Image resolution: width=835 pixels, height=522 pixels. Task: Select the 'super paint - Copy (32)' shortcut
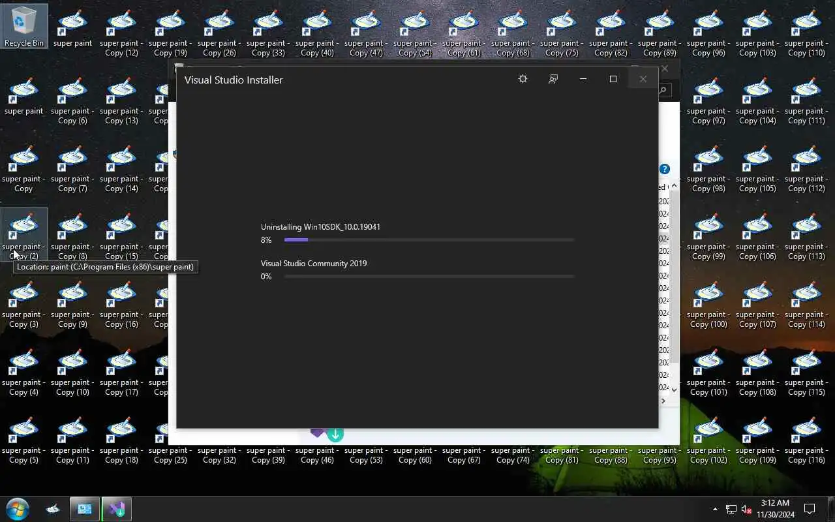[219, 455]
